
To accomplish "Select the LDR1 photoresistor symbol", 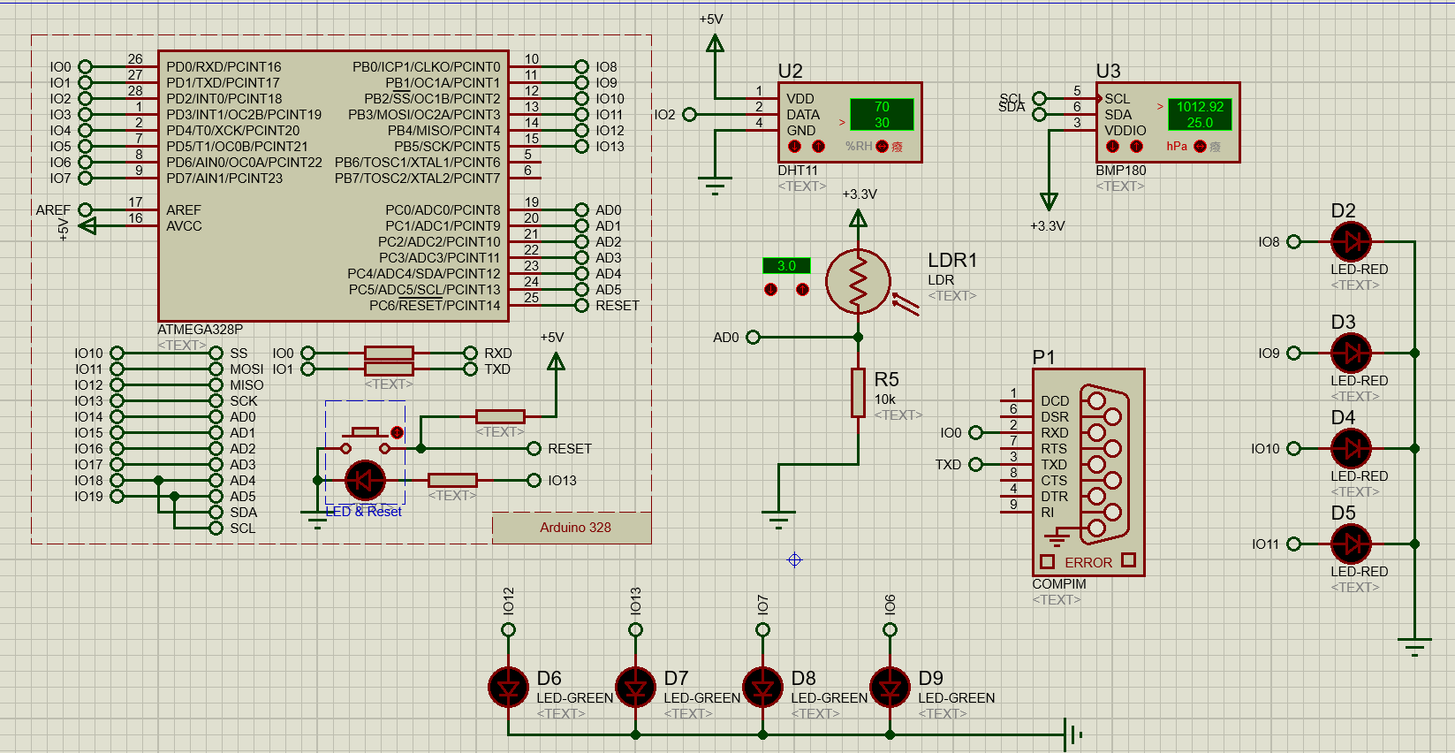I will (x=857, y=282).
